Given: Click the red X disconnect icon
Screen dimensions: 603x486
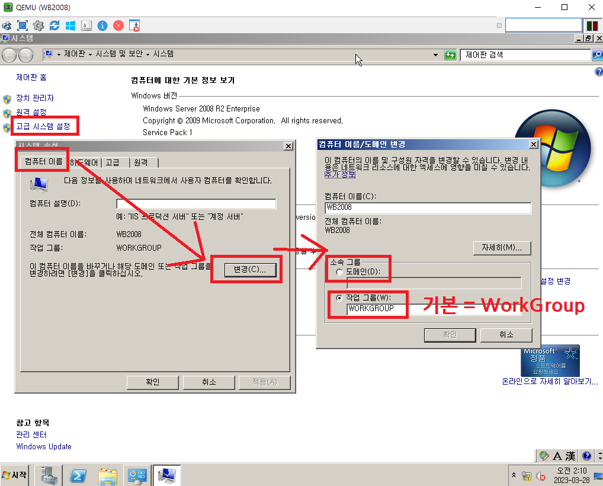Looking at the screenshot, I should click(x=118, y=25).
